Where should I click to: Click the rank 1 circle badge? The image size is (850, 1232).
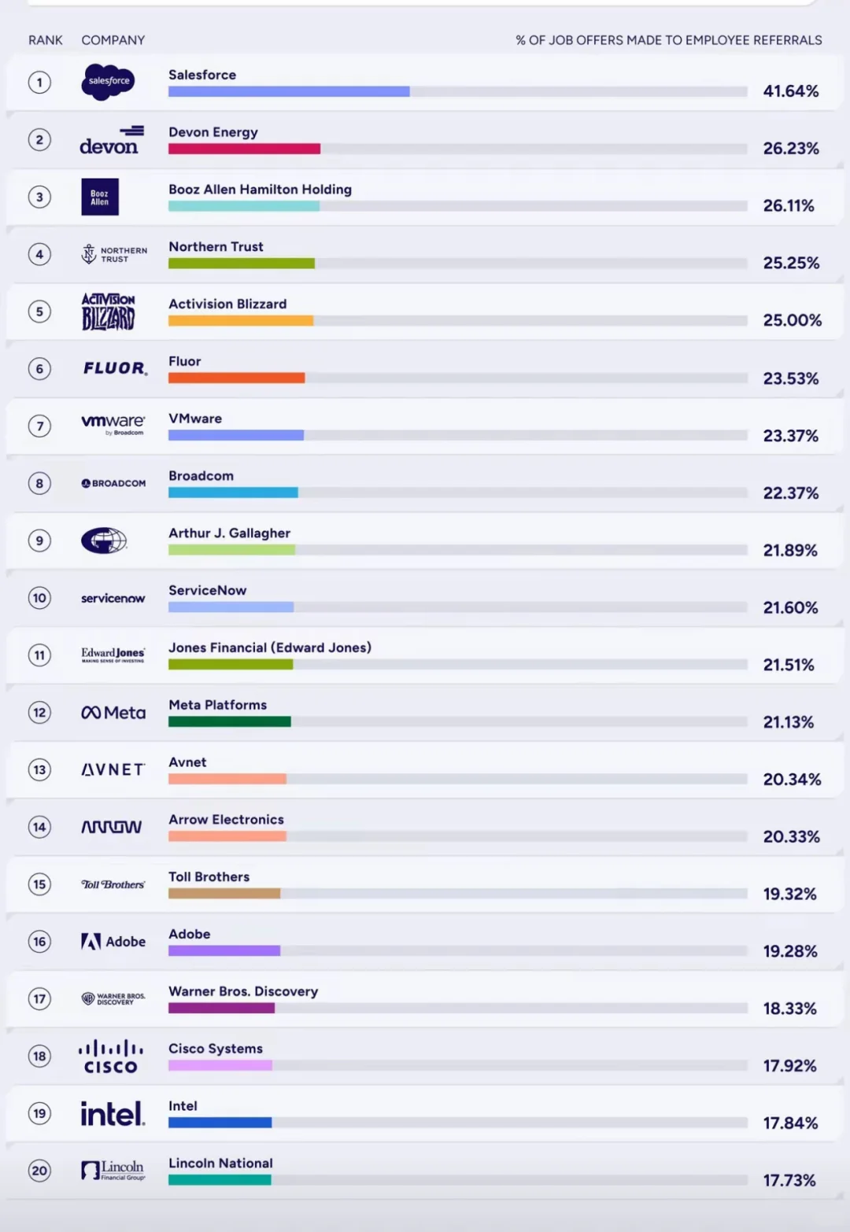[x=39, y=82]
